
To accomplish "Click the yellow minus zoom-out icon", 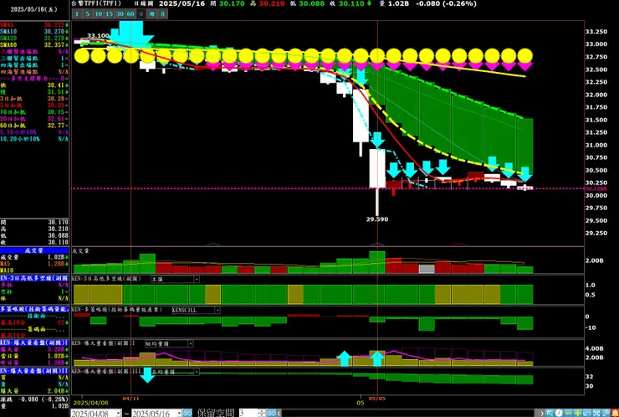I will coord(568,413).
